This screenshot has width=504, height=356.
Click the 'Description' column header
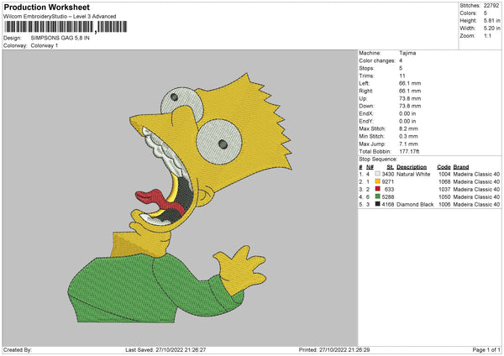412,167
